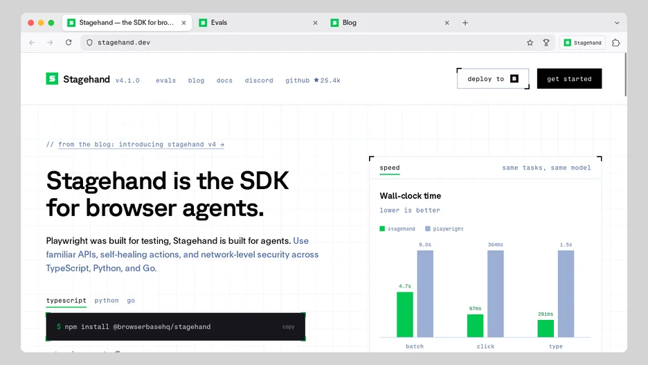Click the deploy to button

[493, 78]
